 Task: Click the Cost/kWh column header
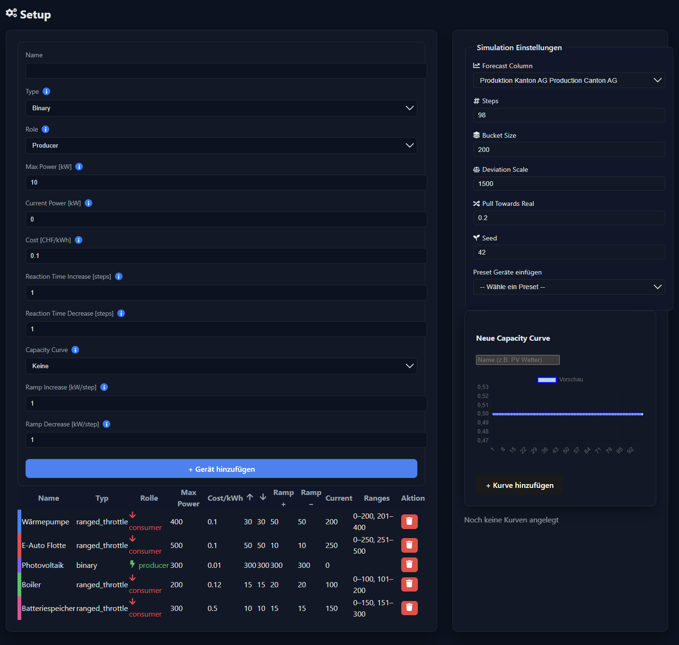click(x=225, y=498)
